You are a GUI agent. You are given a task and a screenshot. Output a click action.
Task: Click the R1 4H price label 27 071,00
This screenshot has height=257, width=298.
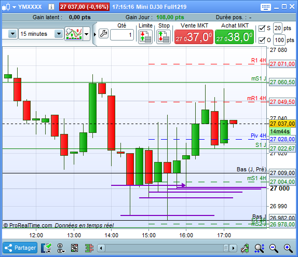pos(282,64)
